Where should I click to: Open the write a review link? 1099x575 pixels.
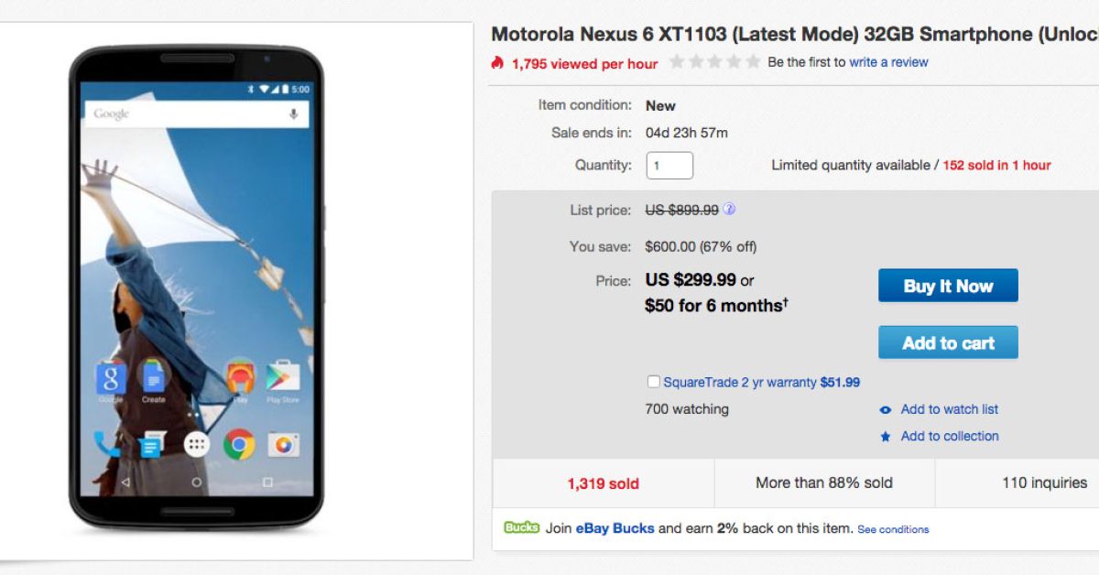tap(888, 62)
